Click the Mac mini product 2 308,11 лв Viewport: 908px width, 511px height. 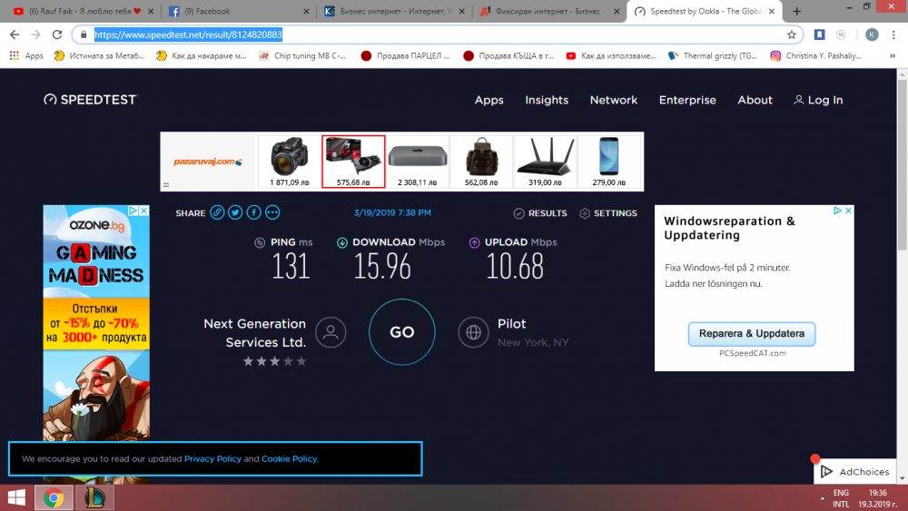point(418,162)
